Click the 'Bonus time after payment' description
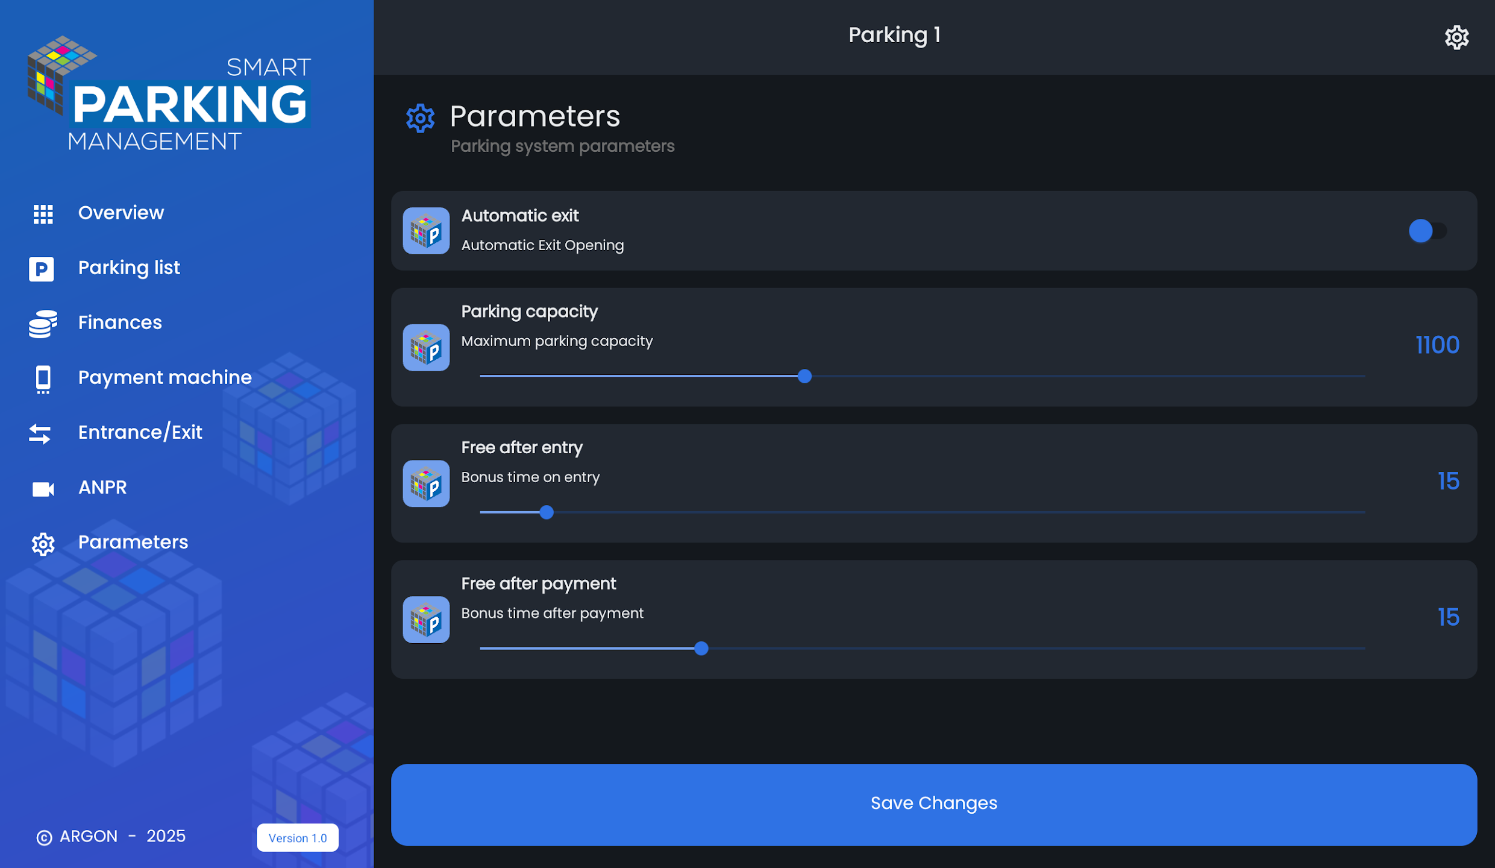 click(552, 614)
